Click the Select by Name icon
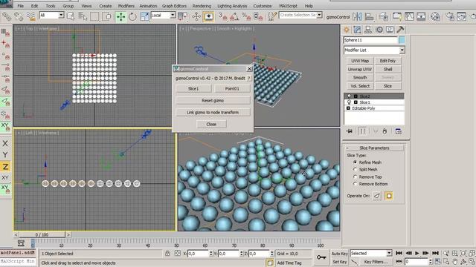The image size is (476, 267). click(83, 16)
